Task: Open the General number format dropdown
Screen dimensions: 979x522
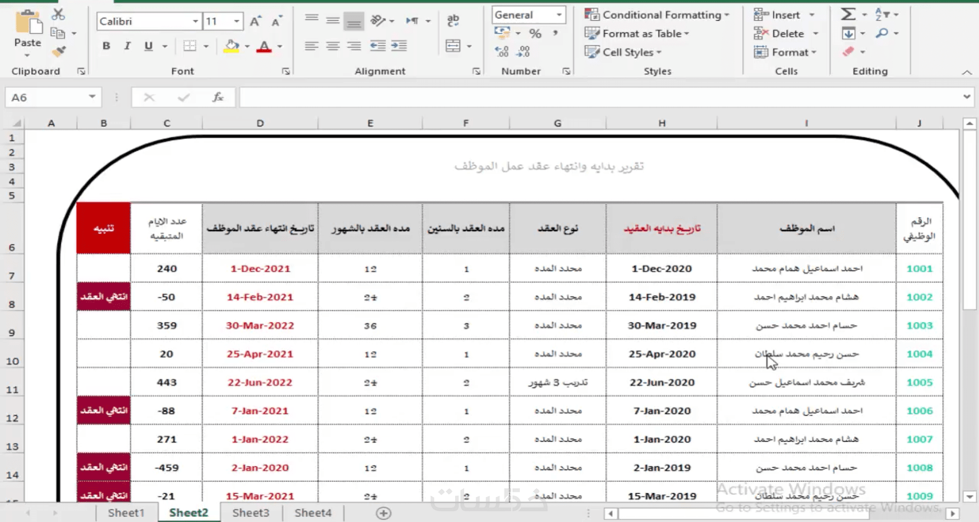Action: 559,15
